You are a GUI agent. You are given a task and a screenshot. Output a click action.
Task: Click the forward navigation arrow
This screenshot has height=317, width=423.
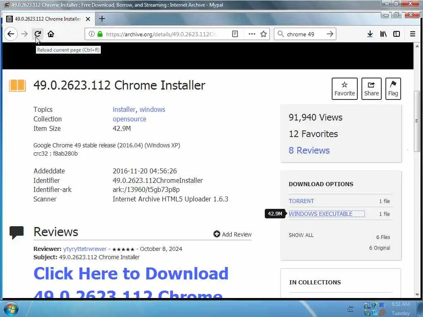(x=24, y=34)
